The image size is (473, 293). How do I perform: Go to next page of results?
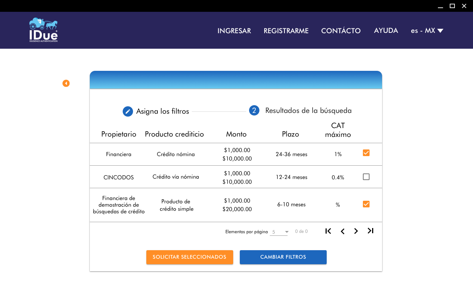click(x=356, y=231)
